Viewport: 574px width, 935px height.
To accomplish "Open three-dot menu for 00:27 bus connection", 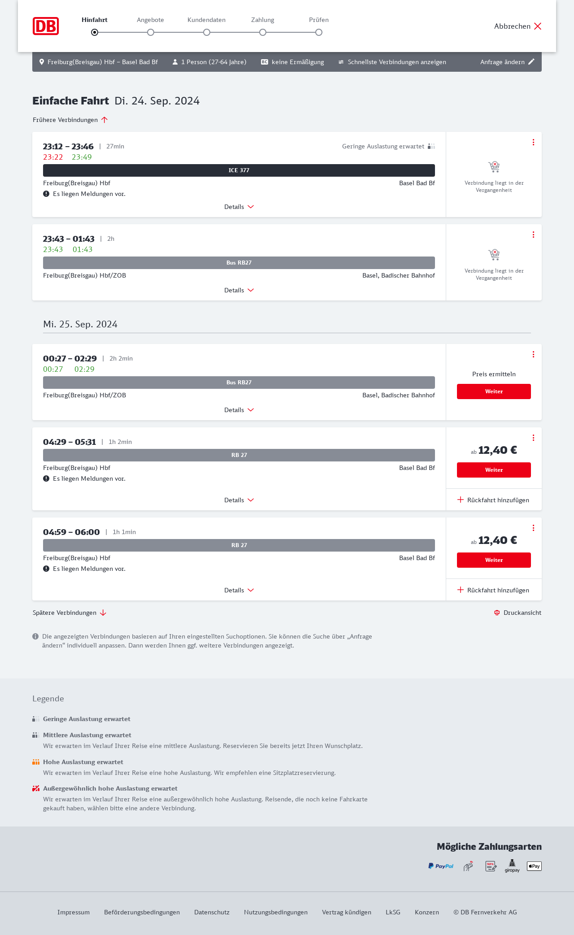I will pos(533,354).
